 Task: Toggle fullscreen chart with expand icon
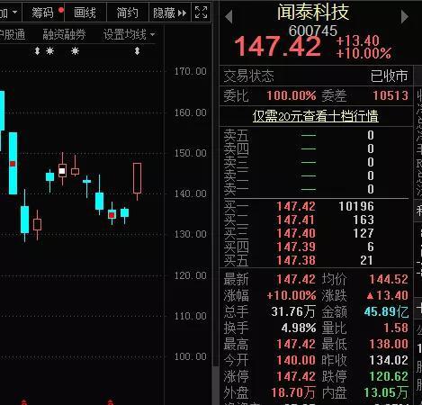pyautogui.click(x=201, y=13)
